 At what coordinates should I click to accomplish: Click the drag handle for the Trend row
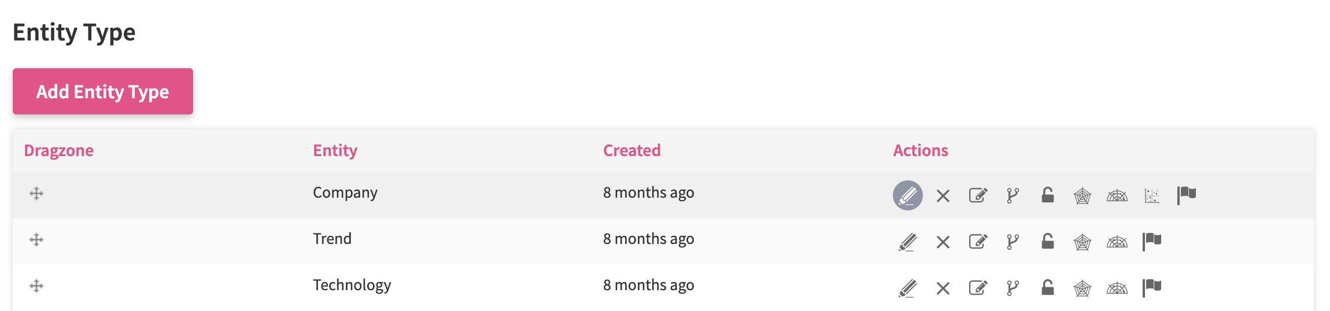(x=36, y=240)
